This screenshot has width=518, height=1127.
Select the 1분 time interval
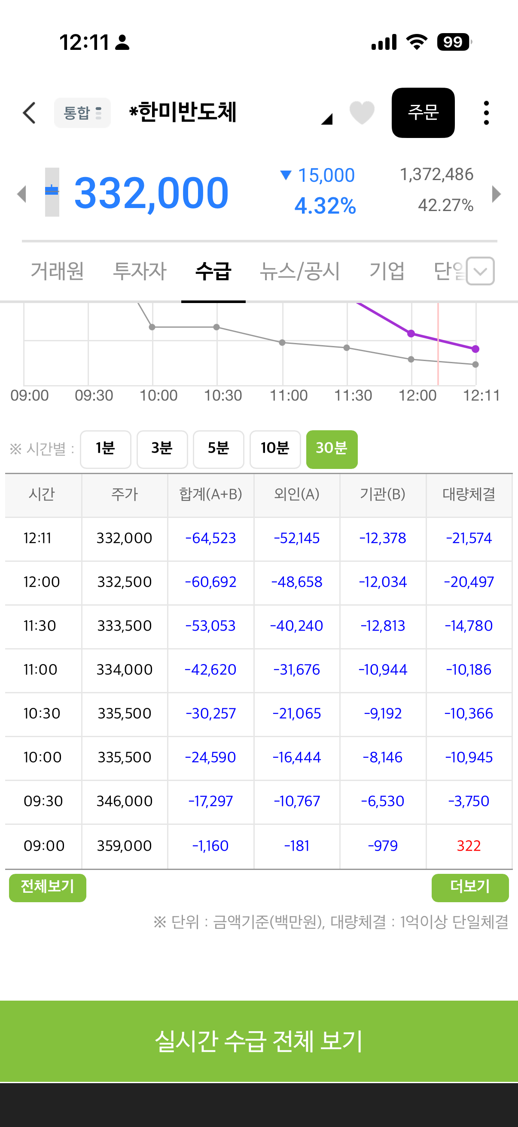pos(105,449)
